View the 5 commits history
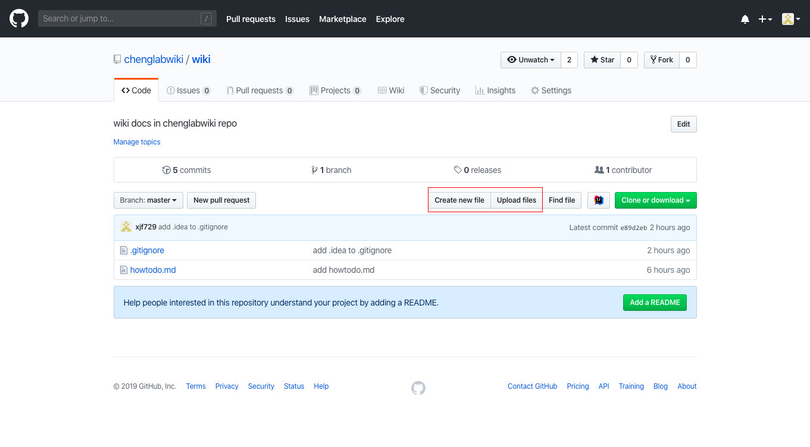The width and height of the screenshot is (810, 447). point(186,170)
